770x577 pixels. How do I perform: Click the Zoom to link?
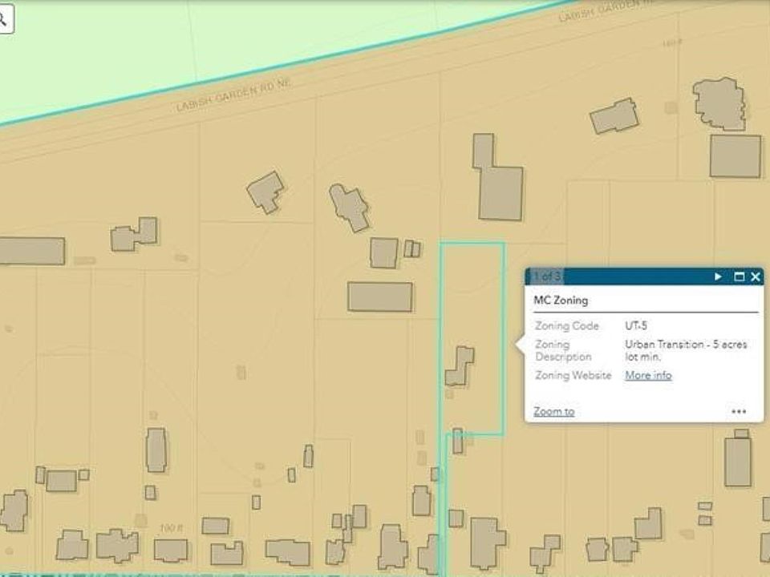(x=553, y=412)
